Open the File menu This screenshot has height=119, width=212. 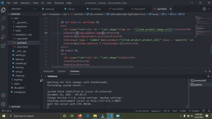coord(9,3)
